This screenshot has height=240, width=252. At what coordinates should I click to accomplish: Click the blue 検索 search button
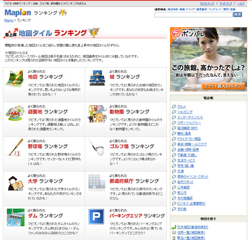pos(237,15)
